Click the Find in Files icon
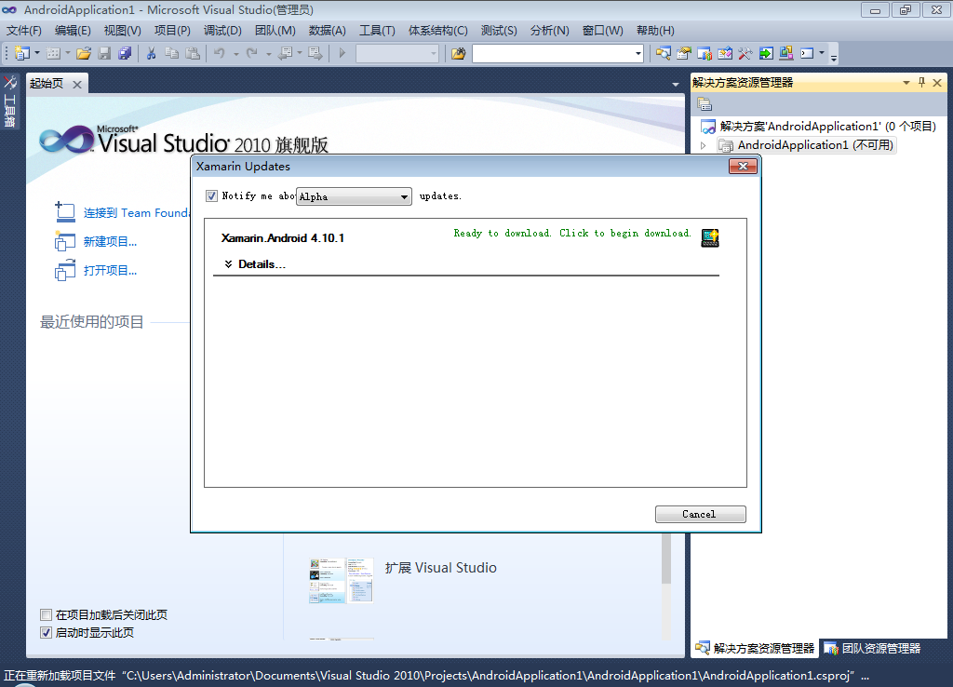Viewport: 953px width, 687px height. click(458, 53)
